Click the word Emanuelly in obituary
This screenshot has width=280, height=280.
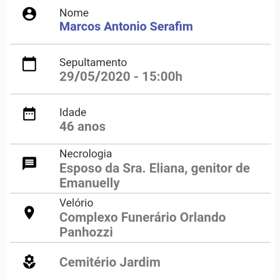[x=89, y=183]
